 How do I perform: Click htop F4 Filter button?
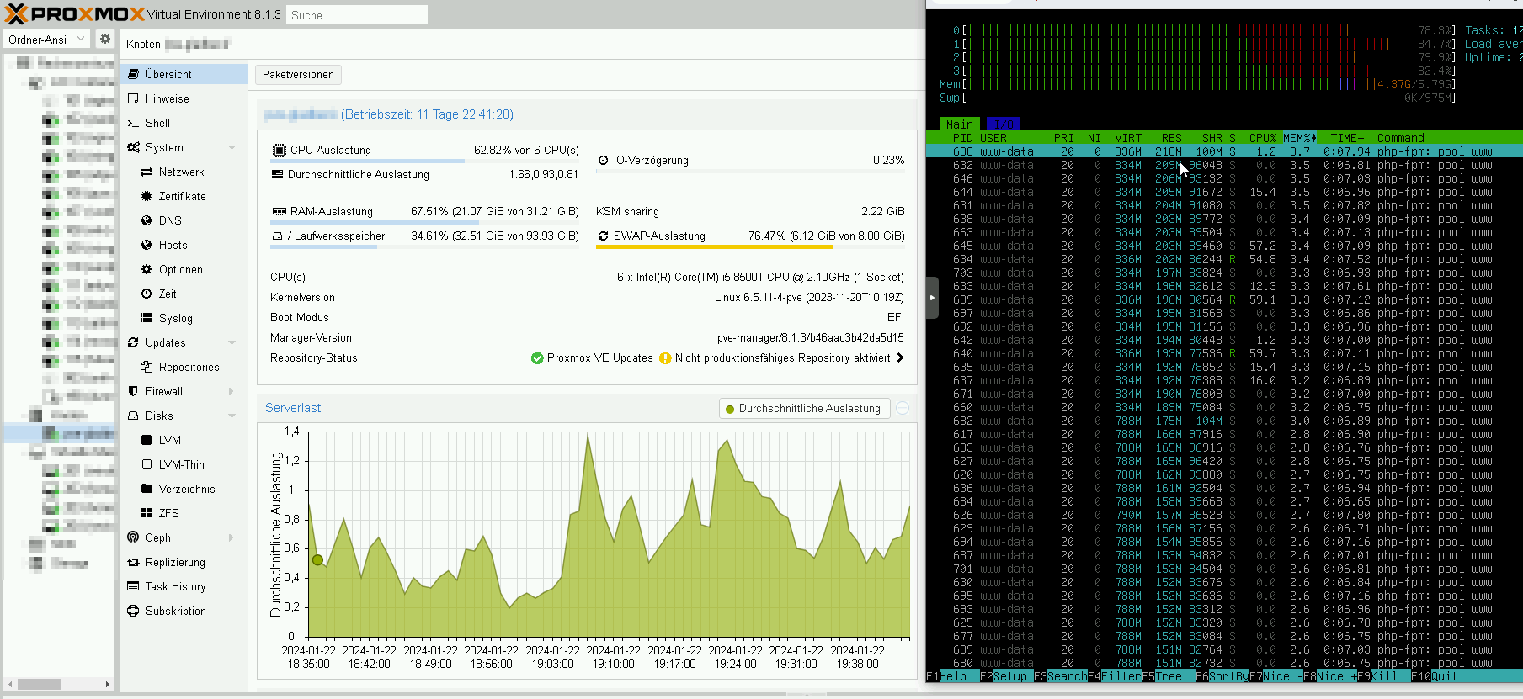(1115, 676)
